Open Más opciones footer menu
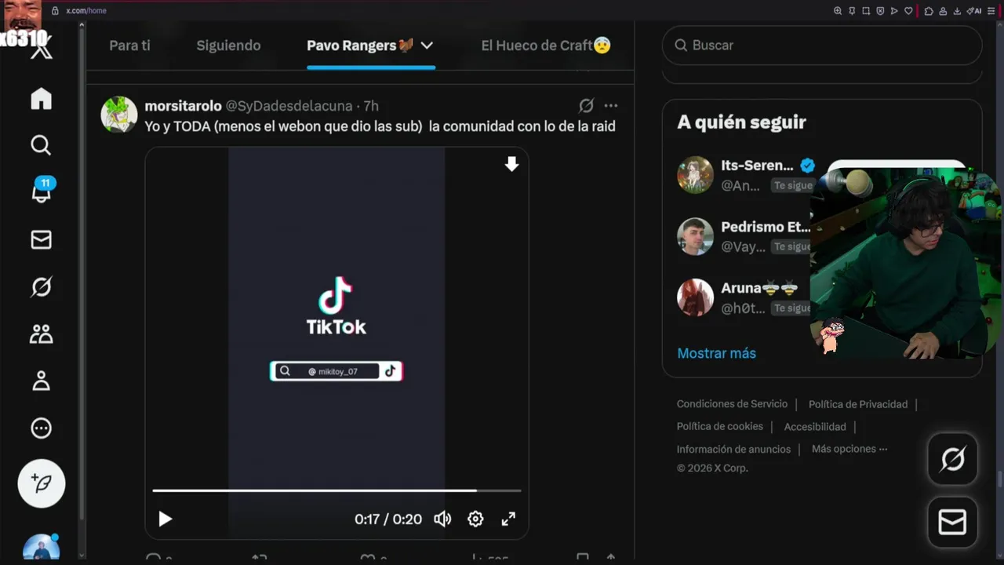Screen dimensions: 1004x565 click(x=849, y=449)
